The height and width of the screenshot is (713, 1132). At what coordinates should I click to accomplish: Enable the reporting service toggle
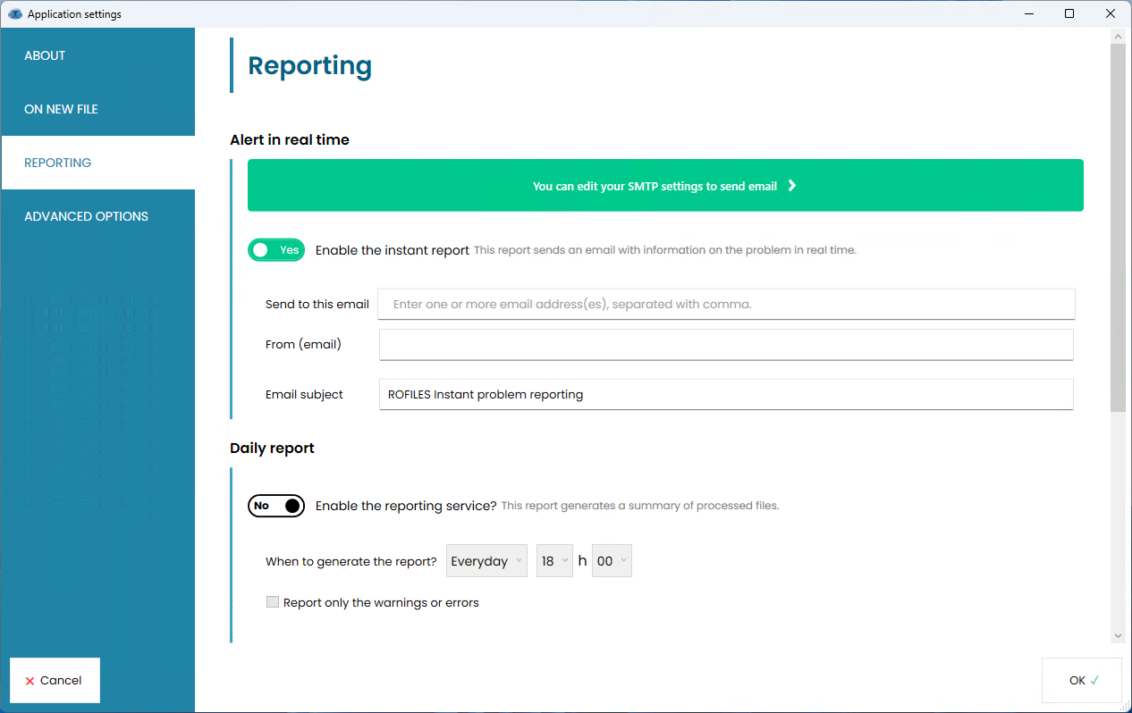click(x=276, y=506)
